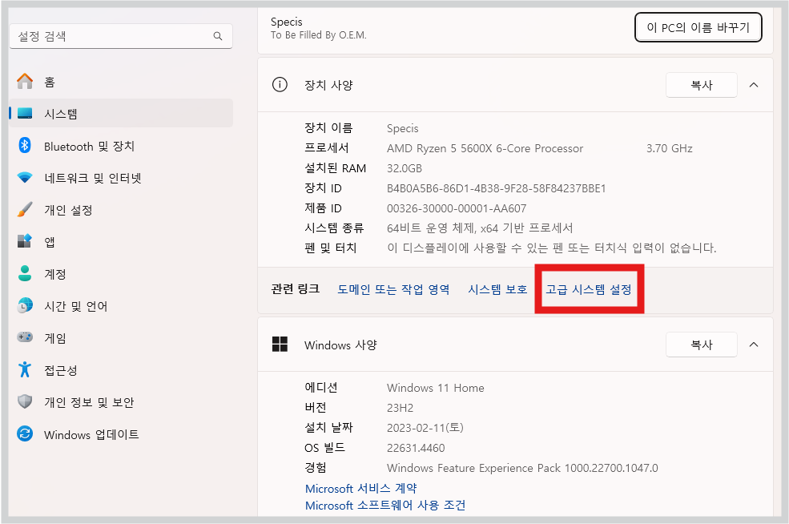Click the 관련 링크 label
The height and width of the screenshot is (524, 789).
295,289
